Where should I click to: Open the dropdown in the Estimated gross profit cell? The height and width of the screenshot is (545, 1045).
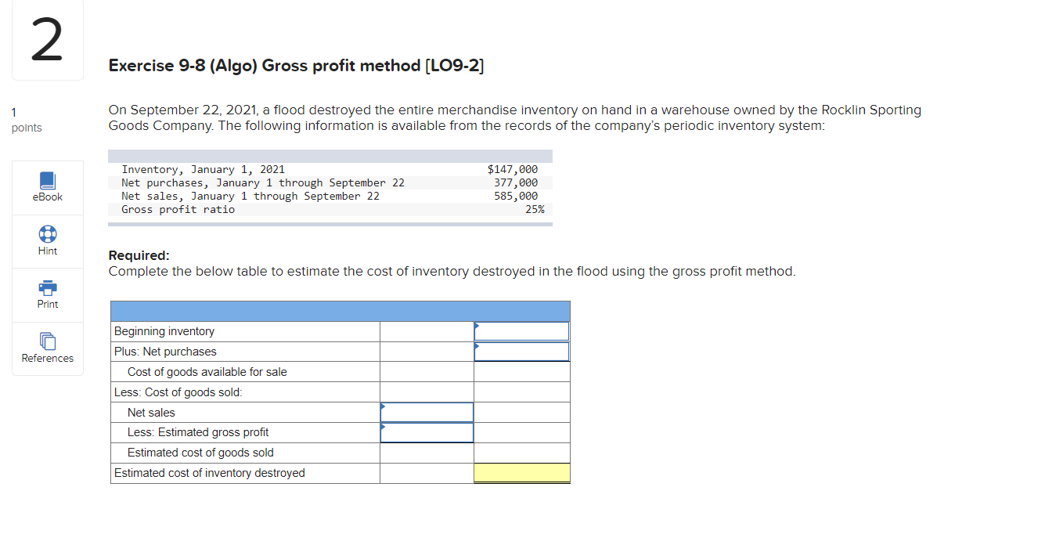pyautogui.click(x=427, y=432)
